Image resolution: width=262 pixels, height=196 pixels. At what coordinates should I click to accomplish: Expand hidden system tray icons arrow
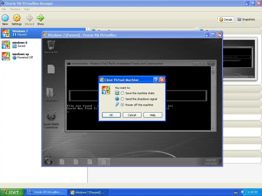[243, 192]
